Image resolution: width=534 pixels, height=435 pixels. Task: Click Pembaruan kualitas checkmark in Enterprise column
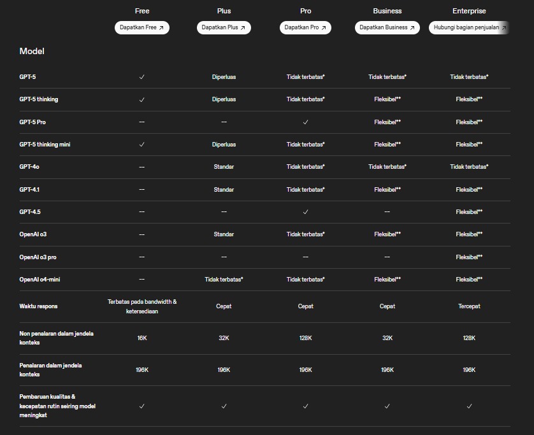click(469, 406)
